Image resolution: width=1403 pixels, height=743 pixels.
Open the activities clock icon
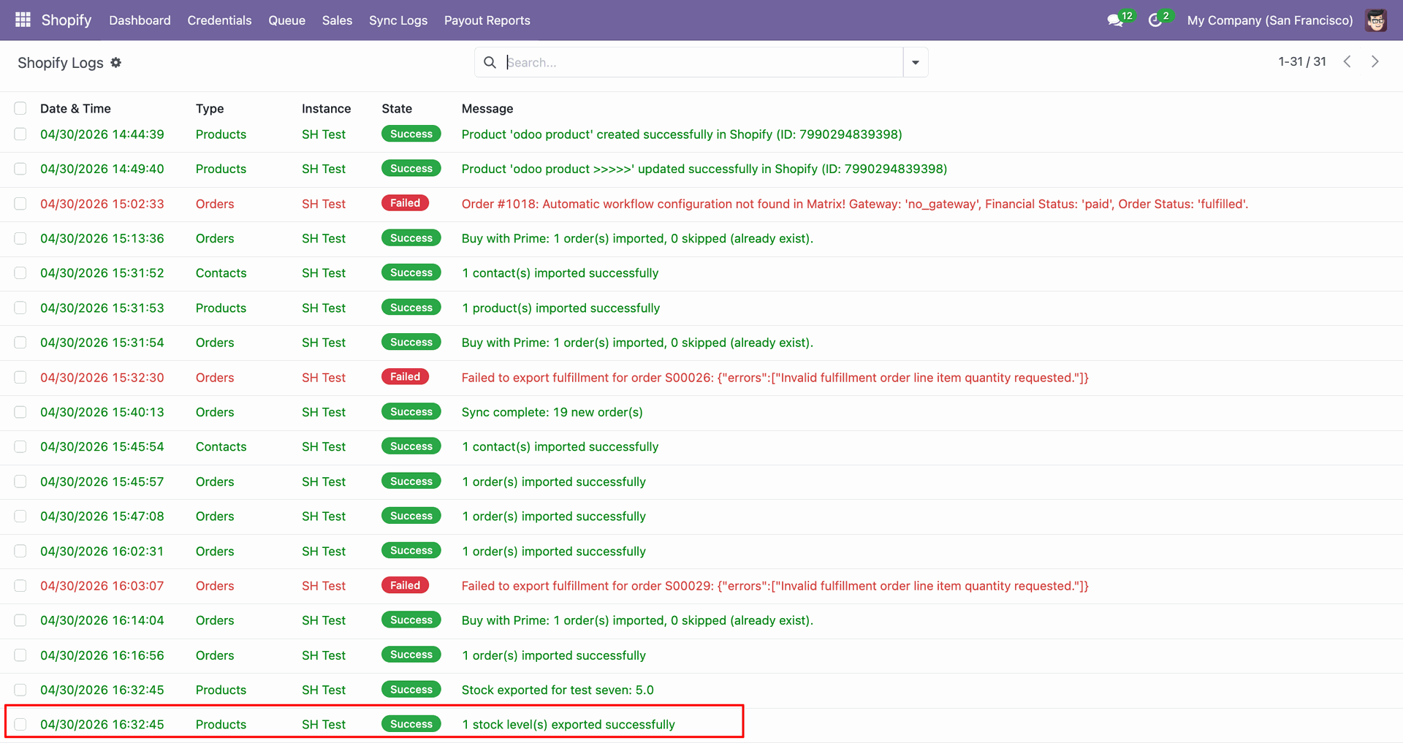1155,20
